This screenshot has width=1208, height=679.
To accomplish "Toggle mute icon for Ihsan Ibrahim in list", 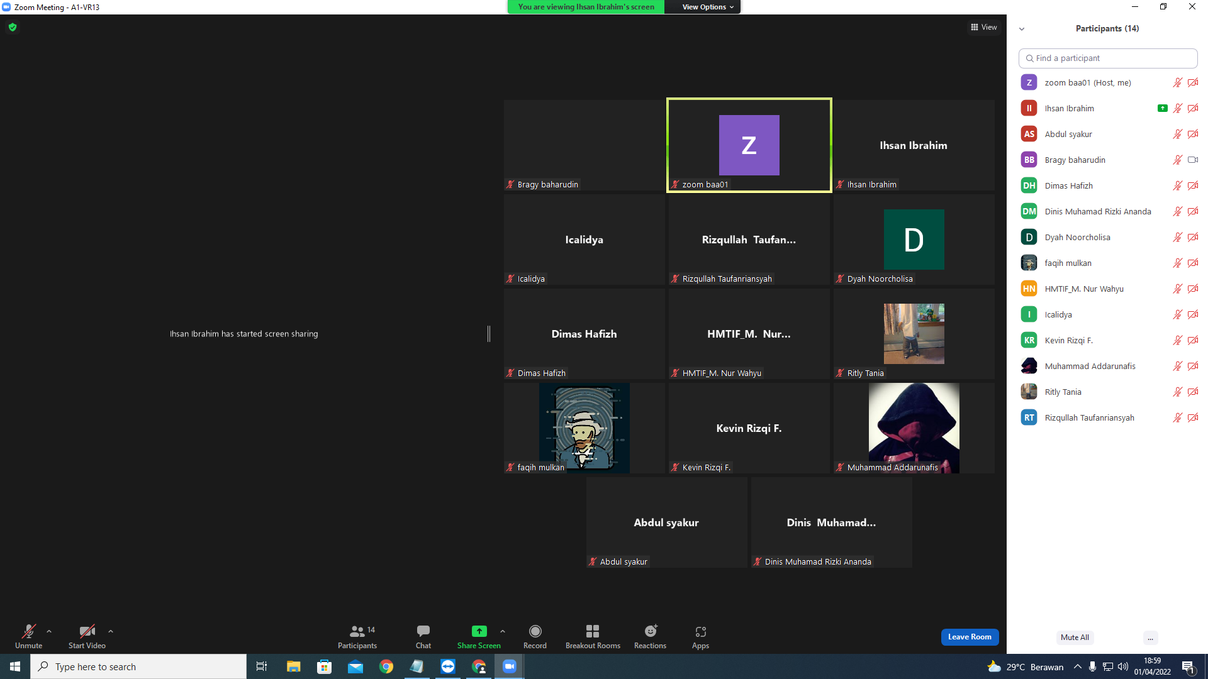I will coord(1178,108).
